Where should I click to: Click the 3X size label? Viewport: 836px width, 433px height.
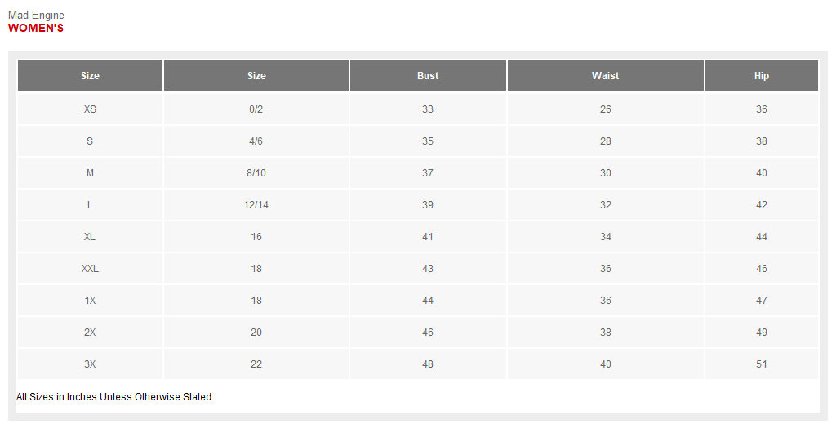pos(90,364)
